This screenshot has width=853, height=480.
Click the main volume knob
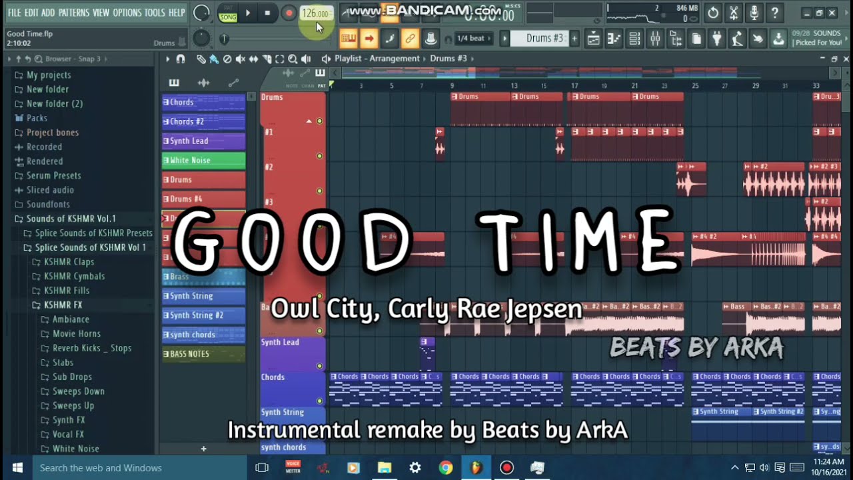pos(201,13)
